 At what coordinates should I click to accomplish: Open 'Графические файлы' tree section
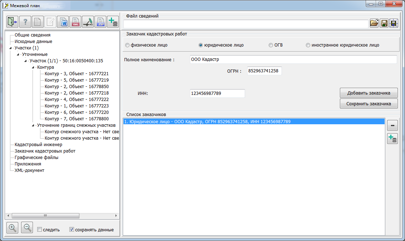point(36,158)
